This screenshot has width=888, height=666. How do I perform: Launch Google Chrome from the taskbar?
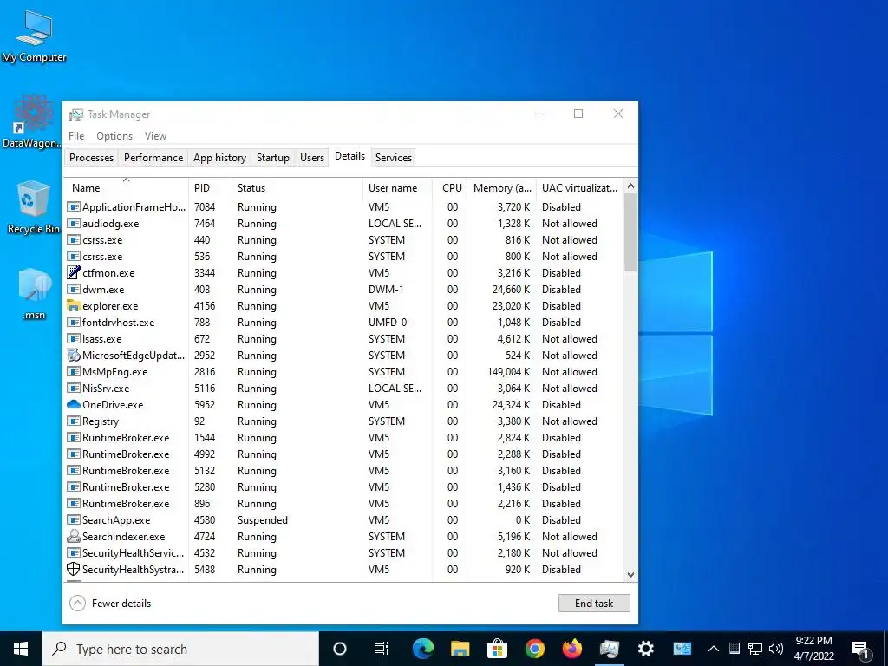(534, 649)
